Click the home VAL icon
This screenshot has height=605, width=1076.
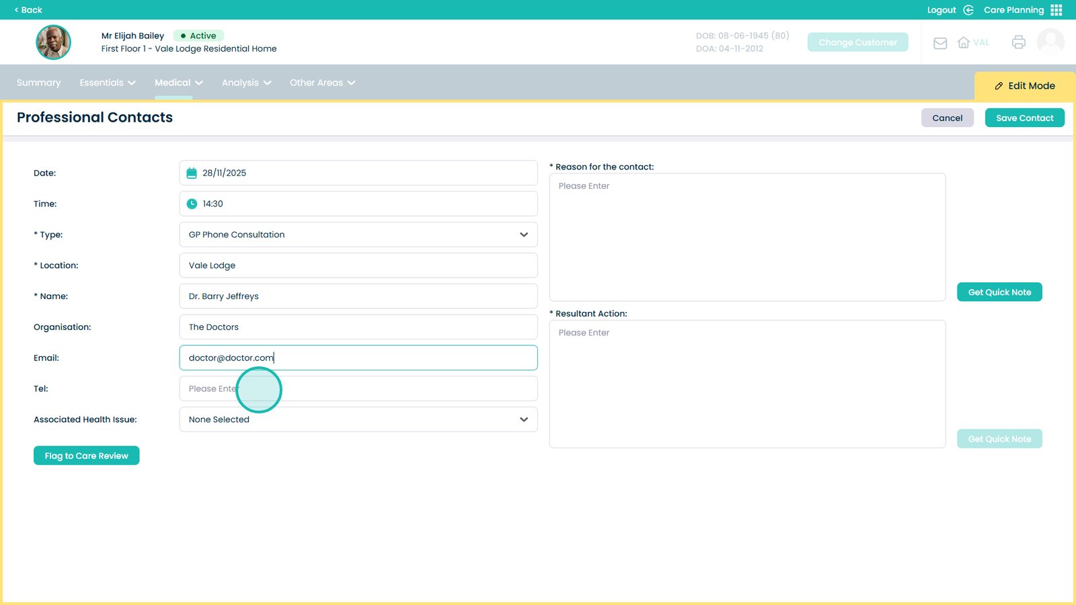click(964, 42)
